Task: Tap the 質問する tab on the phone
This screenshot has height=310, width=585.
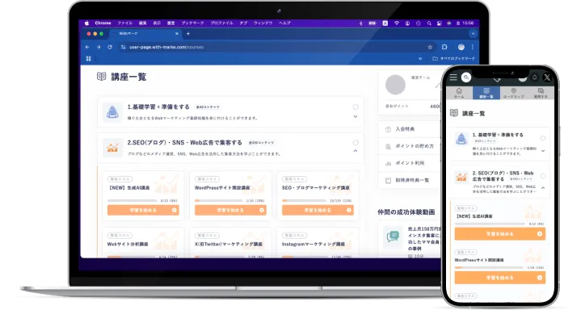Action: (x=541, y=93)
